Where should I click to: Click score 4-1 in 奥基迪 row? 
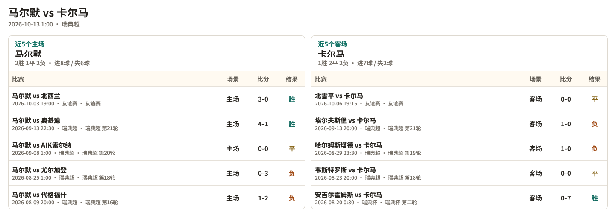[263, 124]
